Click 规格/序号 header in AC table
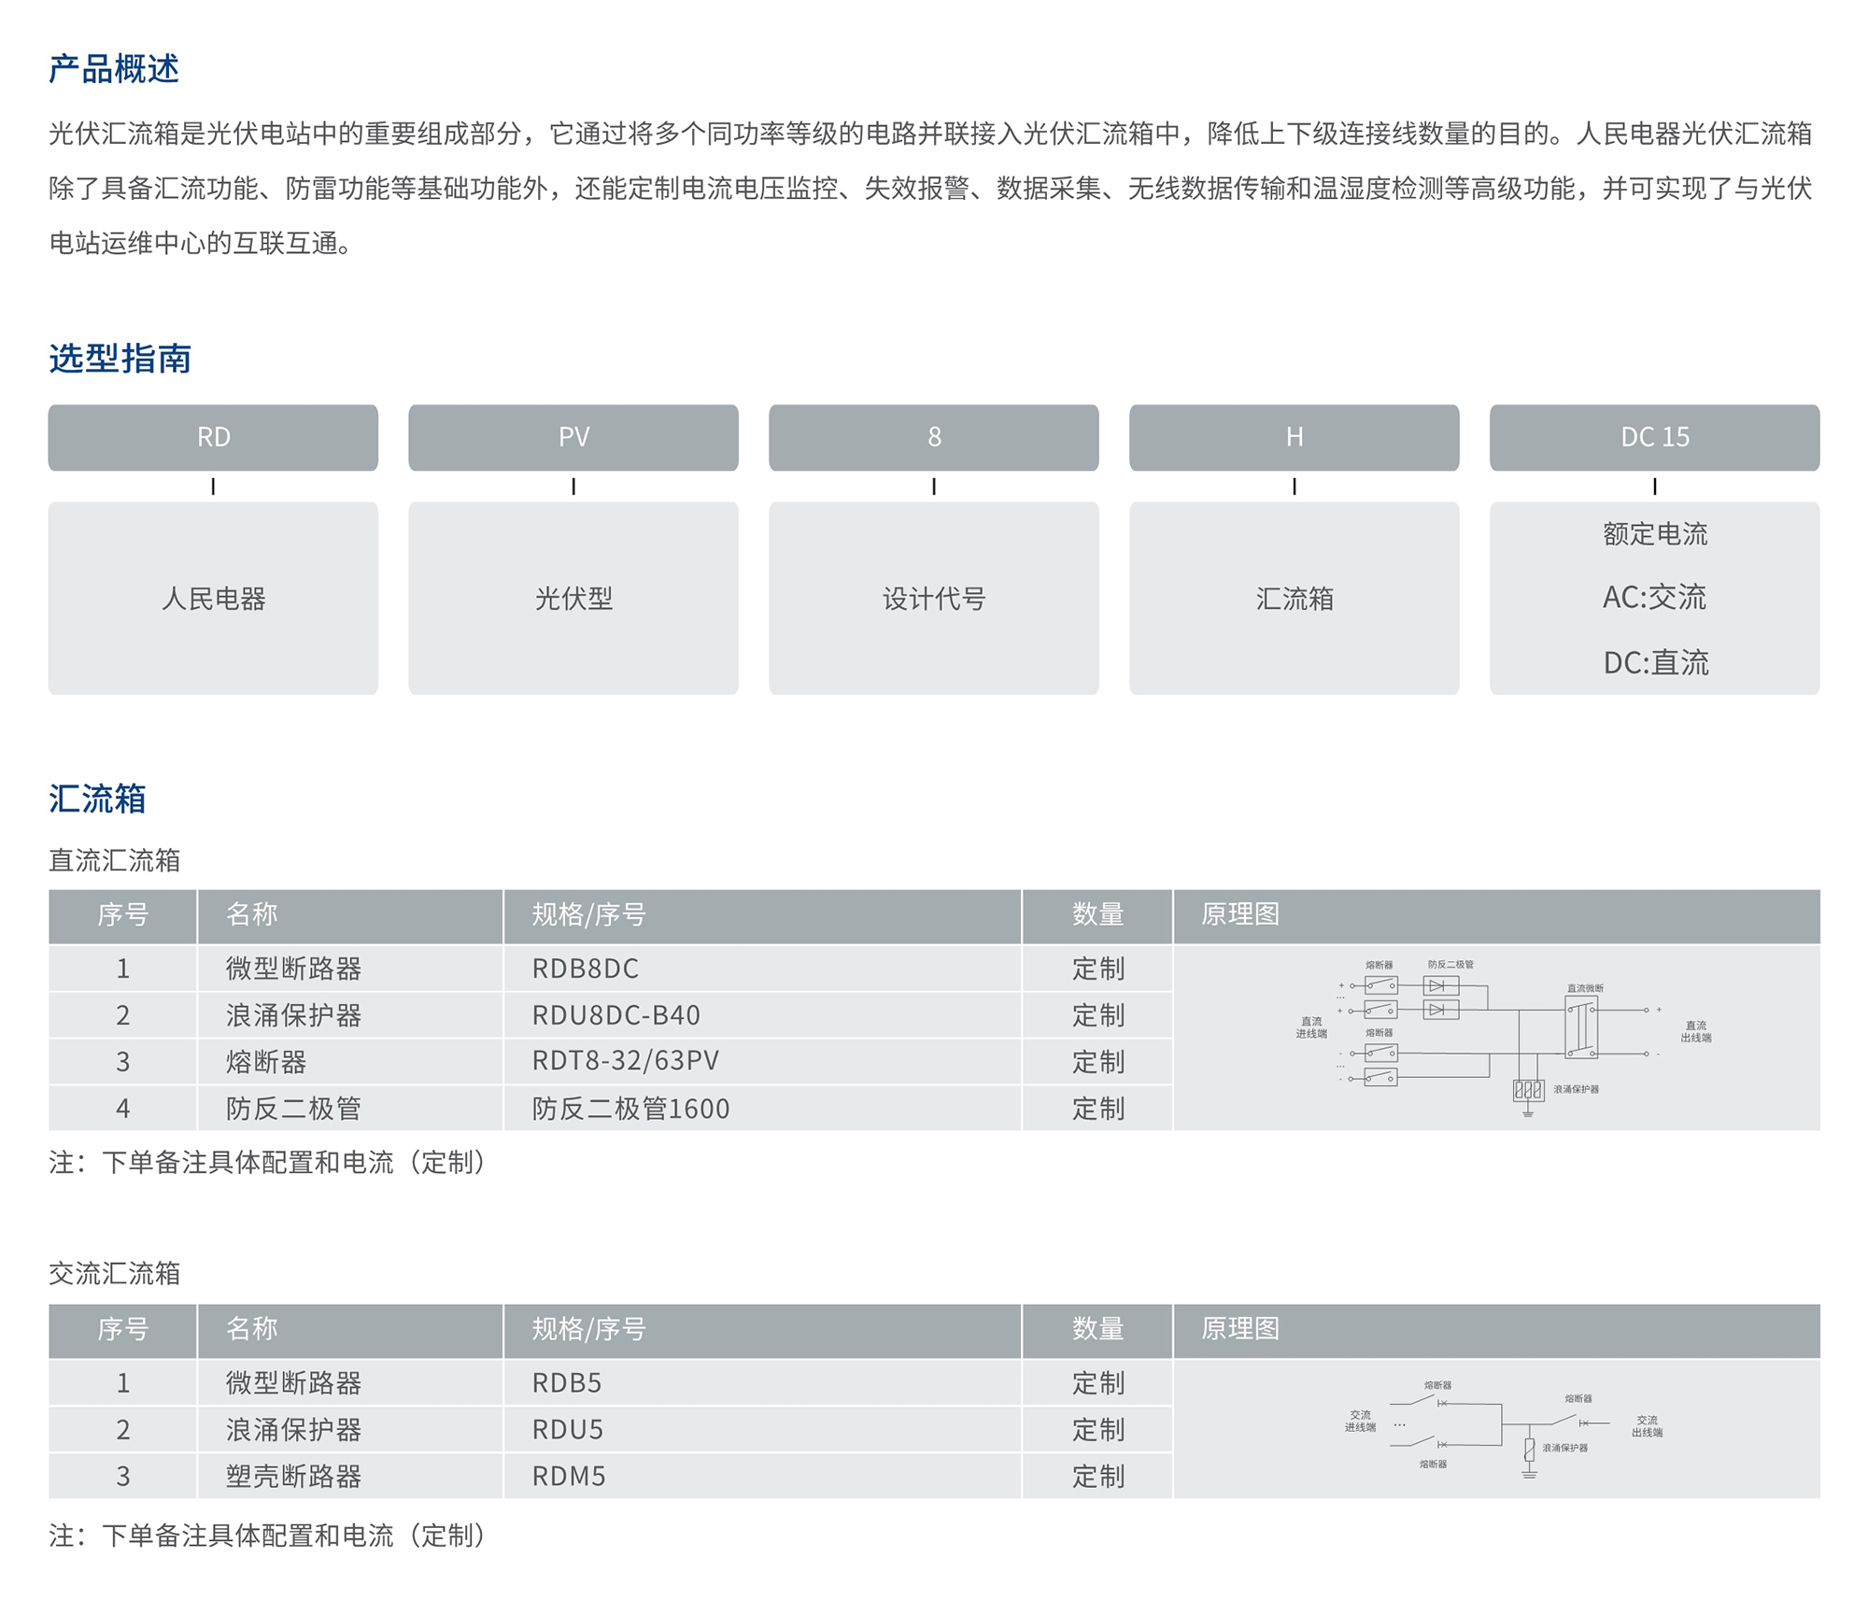 [762, 1330]
